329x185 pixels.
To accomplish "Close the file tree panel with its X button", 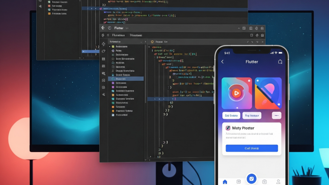I will (145, 42).
